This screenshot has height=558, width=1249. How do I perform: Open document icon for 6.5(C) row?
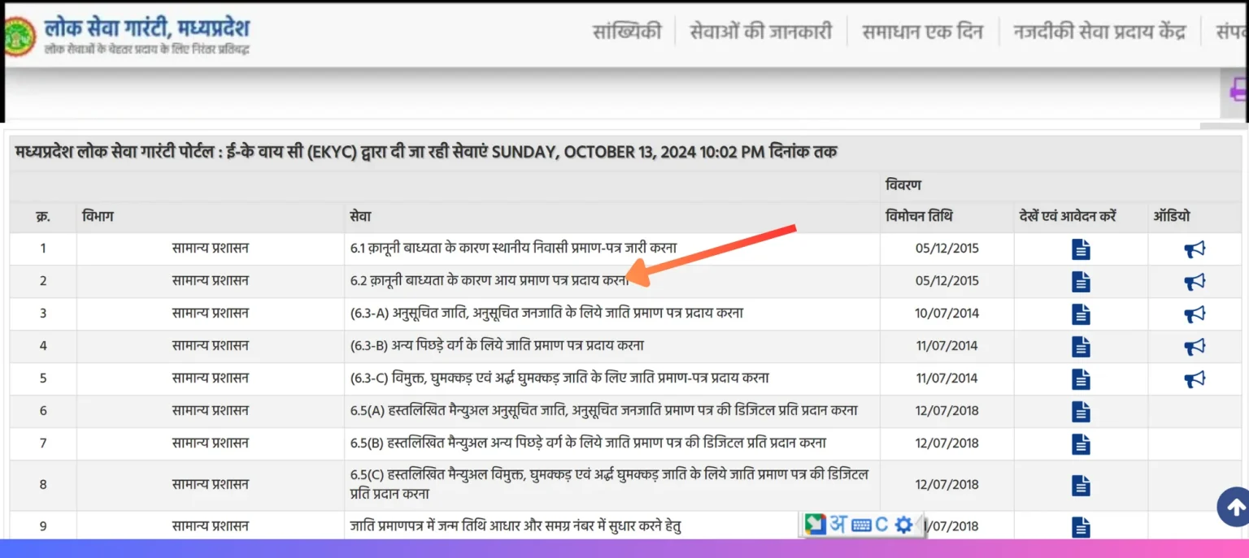[x=1081, y=486]
